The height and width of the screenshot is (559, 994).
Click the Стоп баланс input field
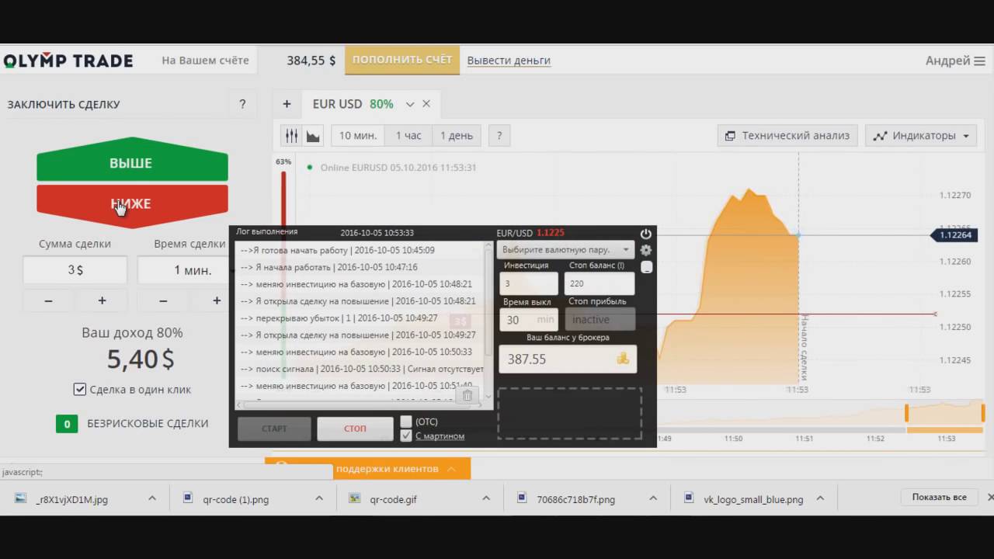coord(600,283)
